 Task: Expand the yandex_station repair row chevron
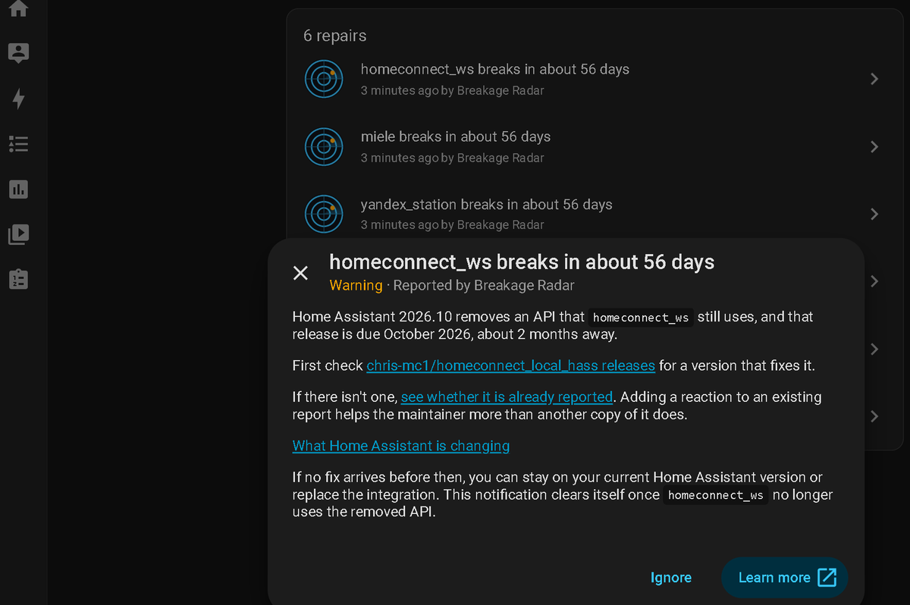point(874,214)
